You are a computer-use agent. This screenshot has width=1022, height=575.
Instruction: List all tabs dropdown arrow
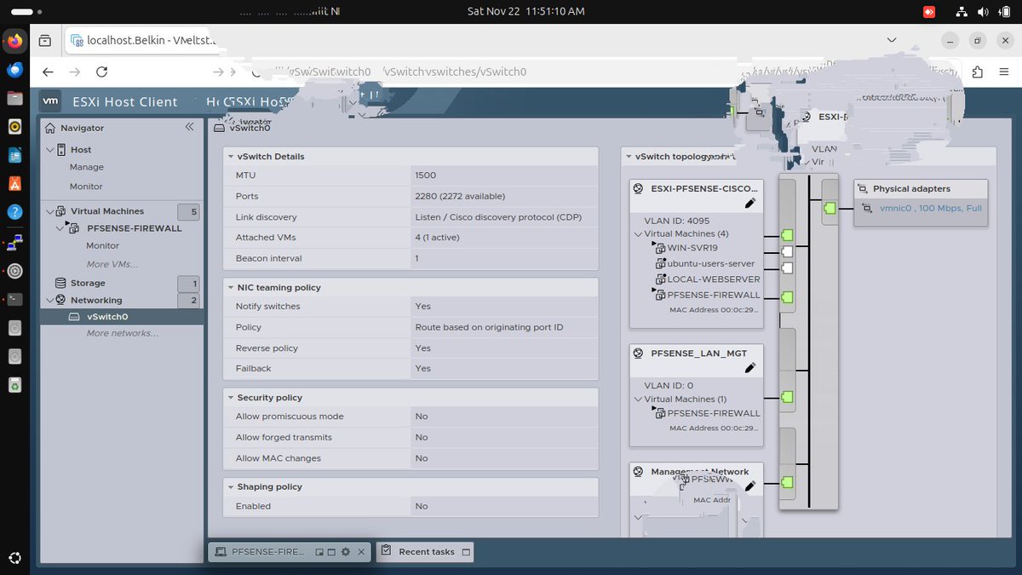pyautogui.click(x=892, y=40)
